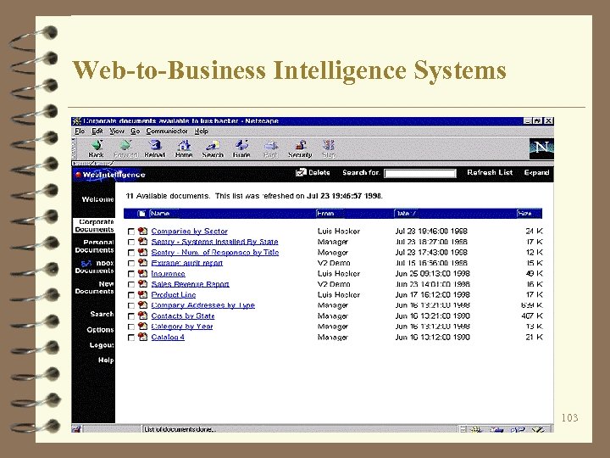Click the Inbox Documents mail icon
The width and height of the screenshot is (610, 458).
click(x=86, y=263)
